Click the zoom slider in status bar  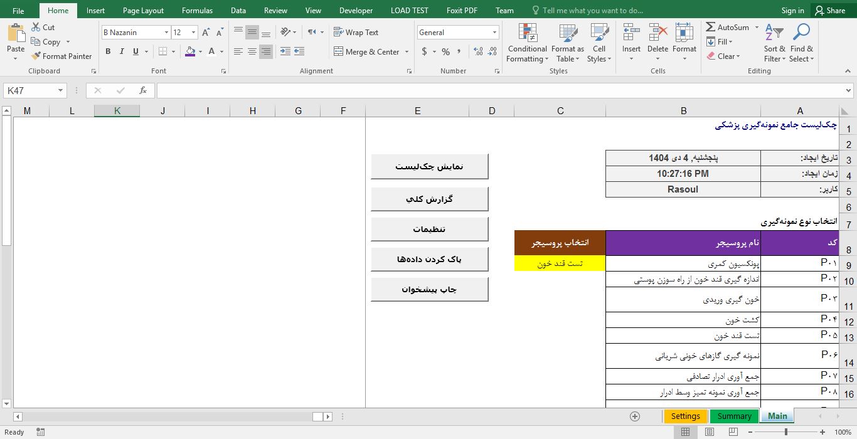click(786, 432)
